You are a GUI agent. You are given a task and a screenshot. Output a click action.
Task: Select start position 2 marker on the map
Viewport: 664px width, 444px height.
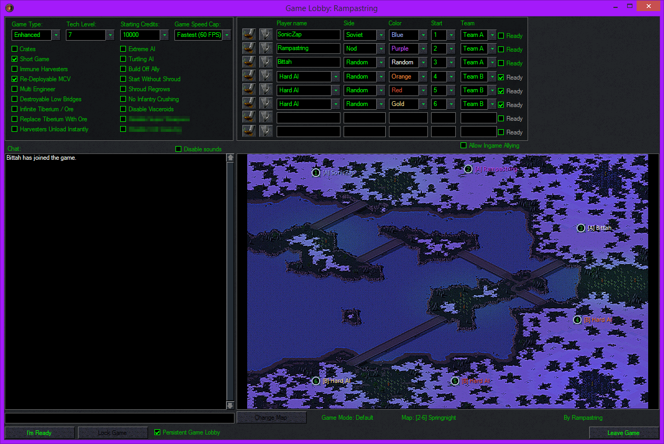(x=468, y=169)
